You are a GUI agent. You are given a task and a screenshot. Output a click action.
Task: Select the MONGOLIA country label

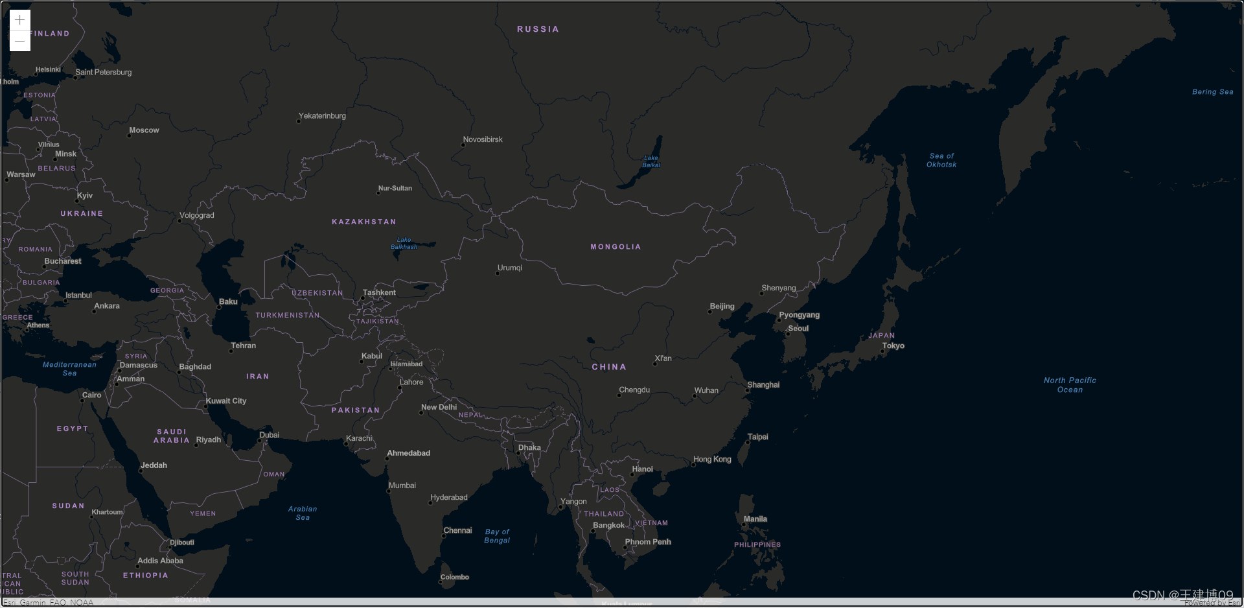[x=616, y=247]
